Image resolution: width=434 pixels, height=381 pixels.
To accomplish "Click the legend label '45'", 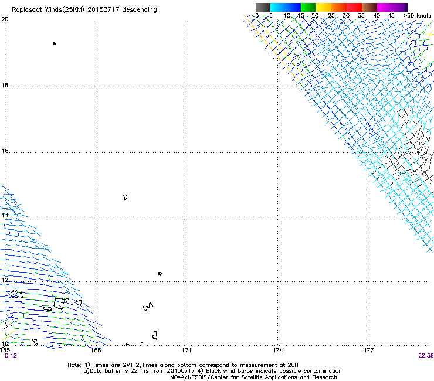I will tap(391, 16).
